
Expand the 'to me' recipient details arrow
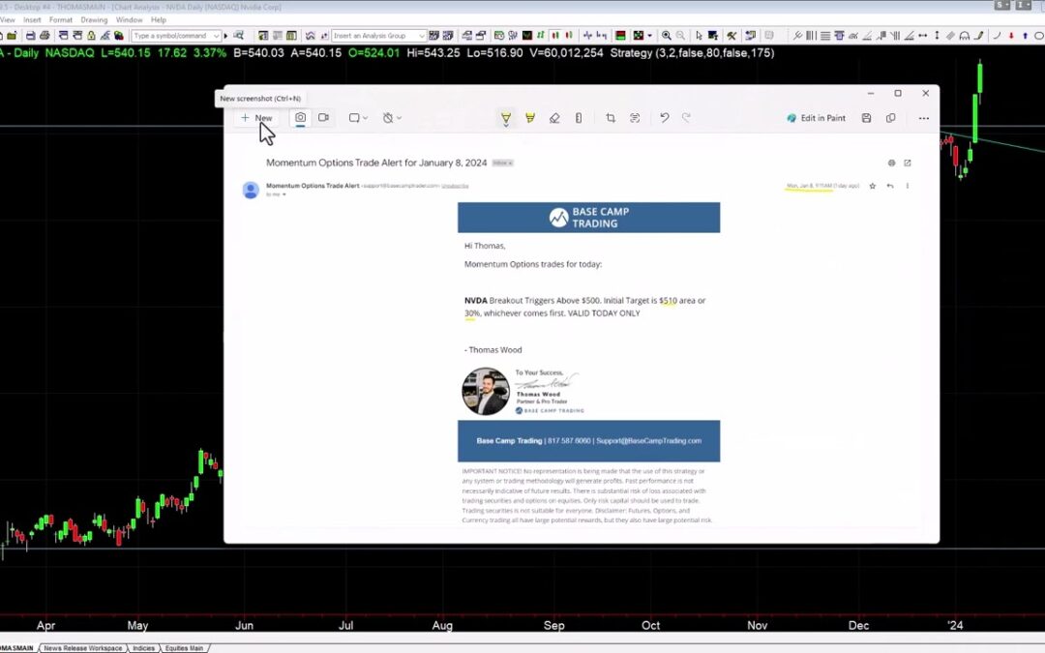coord(284,194)
